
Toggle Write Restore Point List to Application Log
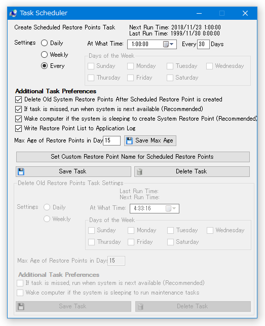pos(19,128)
